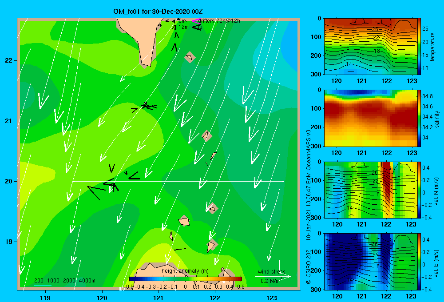Click the '0.4' tick on vel. N scale
Viewport: 444px width, 302px height.
(x=426, y=168)
